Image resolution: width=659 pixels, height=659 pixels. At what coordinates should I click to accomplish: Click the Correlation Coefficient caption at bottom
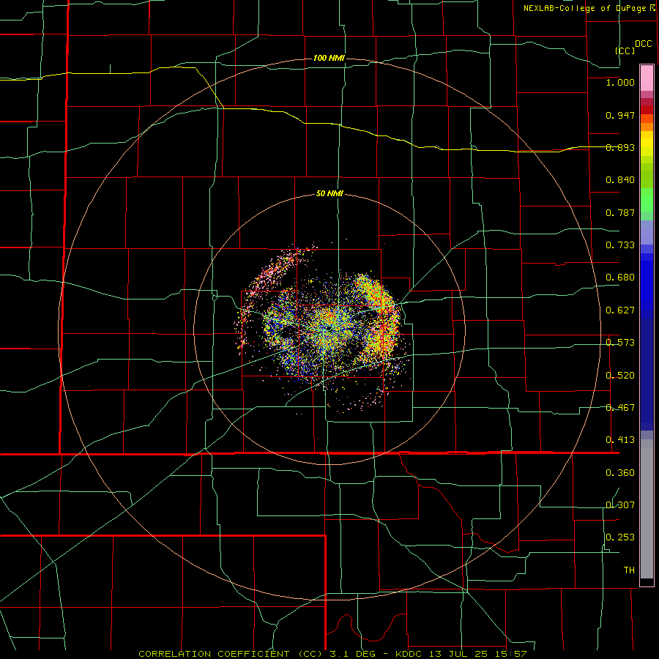point(332,654)
